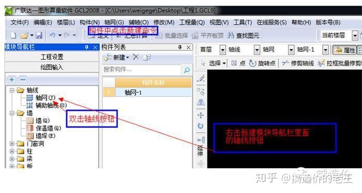Expand the 梁 folder
Screen dimensions: 362x193
[x=11, y=159]
